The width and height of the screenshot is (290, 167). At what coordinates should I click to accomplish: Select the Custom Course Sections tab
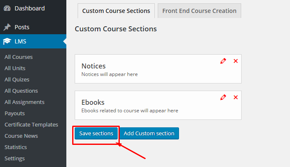point(116,11)
